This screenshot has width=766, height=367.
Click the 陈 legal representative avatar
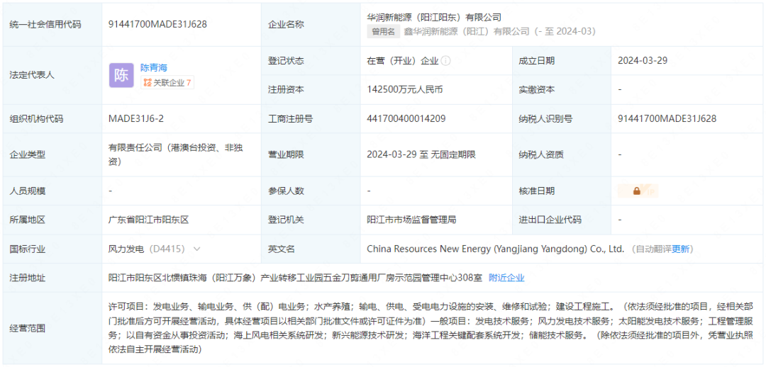[x=121, y=75]
